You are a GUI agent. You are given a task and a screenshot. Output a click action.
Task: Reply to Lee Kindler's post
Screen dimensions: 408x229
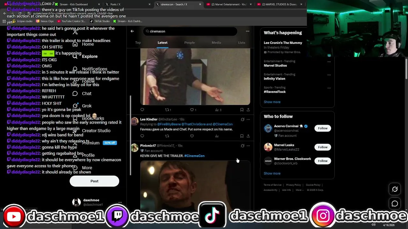[142, 136]
